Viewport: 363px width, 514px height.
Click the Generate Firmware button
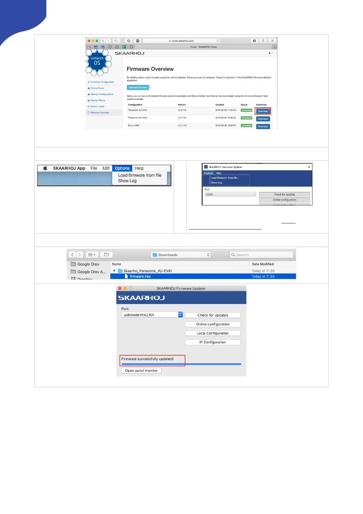click(138, 88)
